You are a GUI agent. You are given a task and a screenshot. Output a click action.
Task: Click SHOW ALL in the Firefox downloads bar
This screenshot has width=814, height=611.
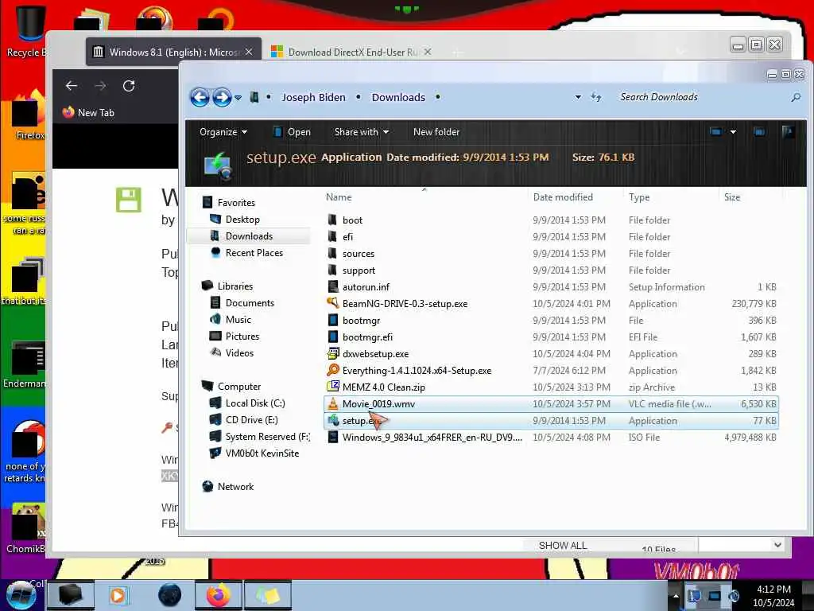(x=563, y=546)
